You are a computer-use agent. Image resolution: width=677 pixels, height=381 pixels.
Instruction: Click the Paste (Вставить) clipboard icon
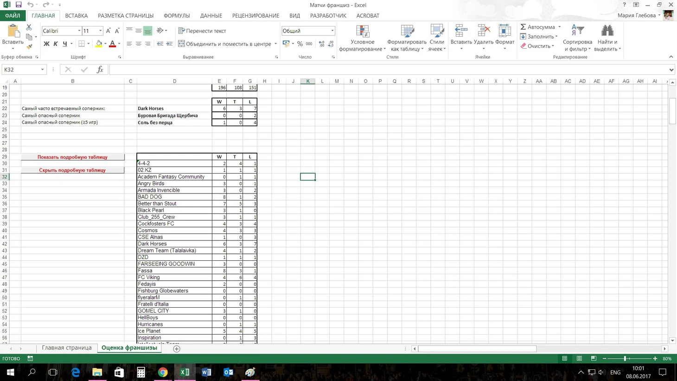click(13, 32)
